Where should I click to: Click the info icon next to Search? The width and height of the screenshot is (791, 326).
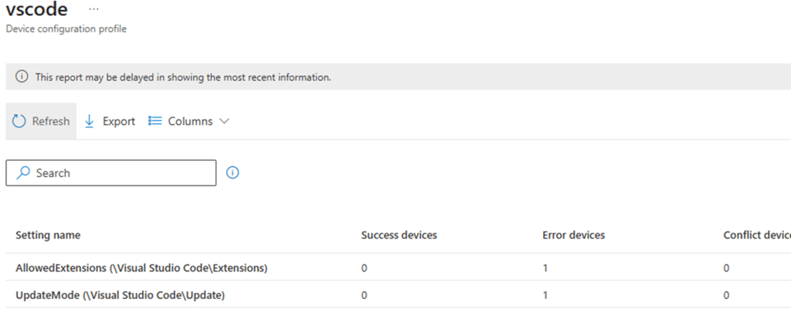[x=233, y=173]
